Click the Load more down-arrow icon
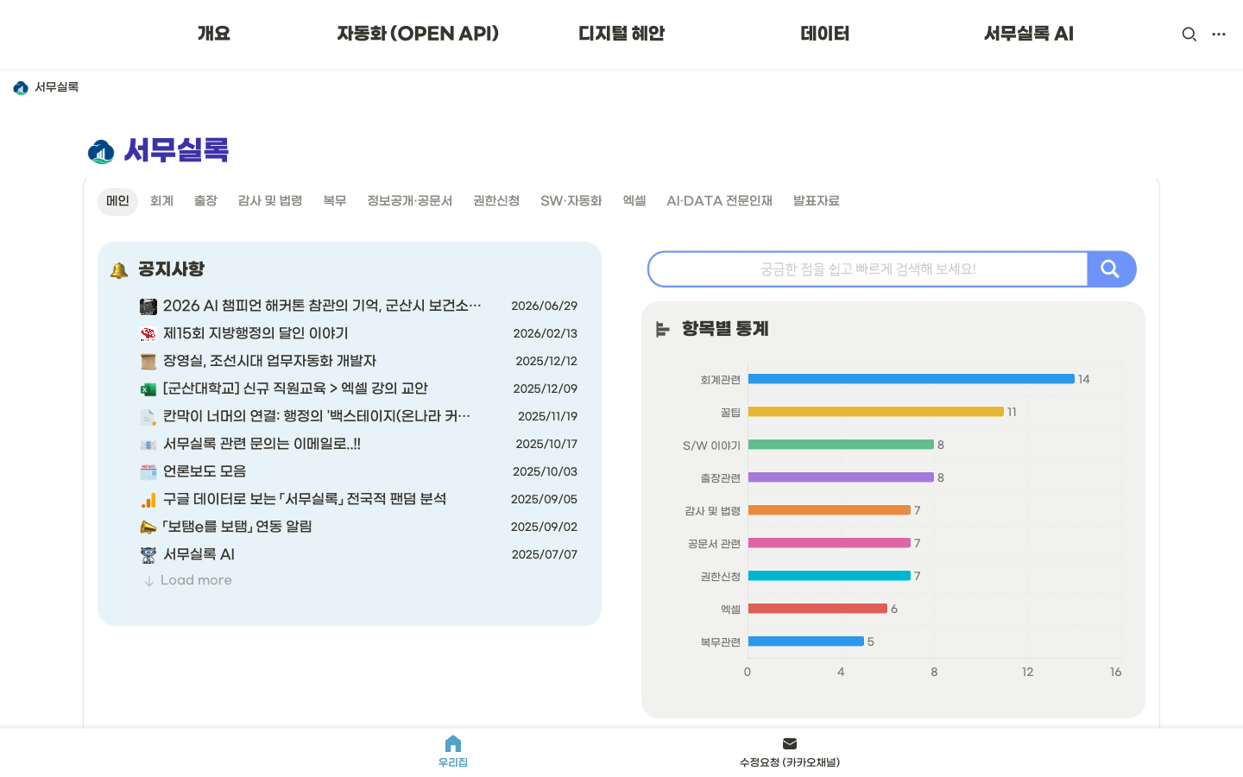 pos(149,581)
